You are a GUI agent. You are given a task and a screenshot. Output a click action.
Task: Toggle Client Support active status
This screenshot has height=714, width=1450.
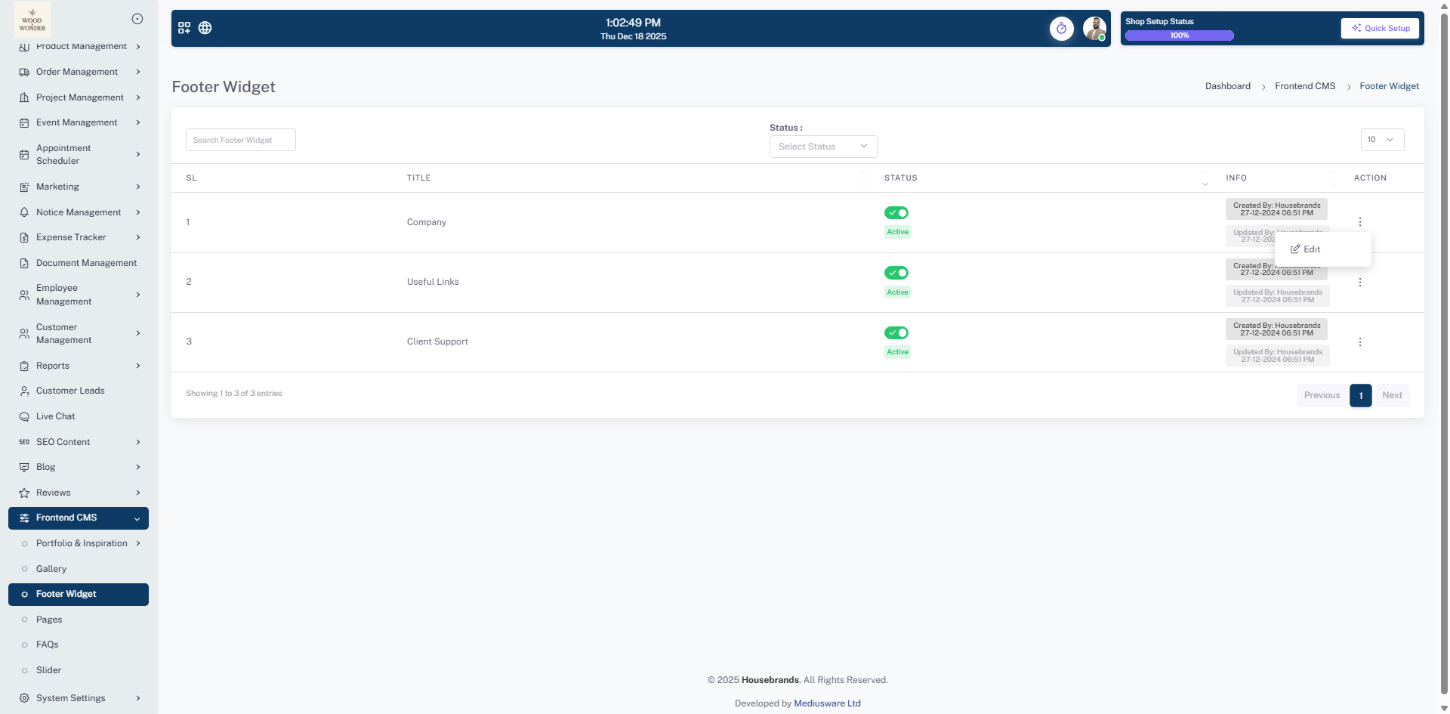896,333
